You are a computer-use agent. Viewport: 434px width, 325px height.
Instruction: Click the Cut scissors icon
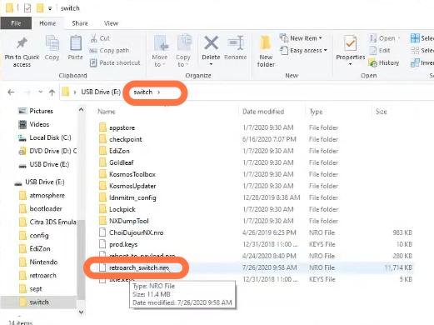(93, 38)
